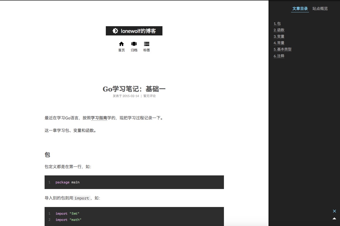Jump to section 3. 变量 in the outline
The width and height of the screenshot is (340, 226).
279,36
